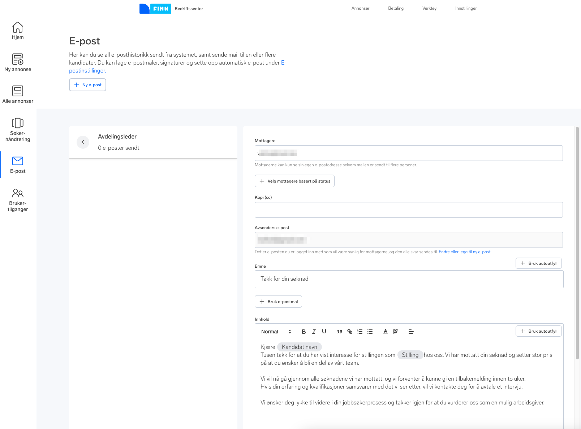
Task: Create a new ad via Ny annonse
Action: pyautogui.click(x=18, y=62)
